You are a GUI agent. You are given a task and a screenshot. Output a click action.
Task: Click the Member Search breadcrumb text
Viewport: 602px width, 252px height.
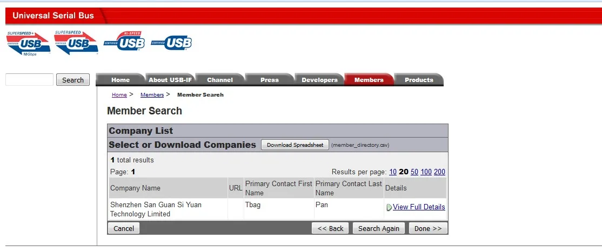tap(200, 95)
